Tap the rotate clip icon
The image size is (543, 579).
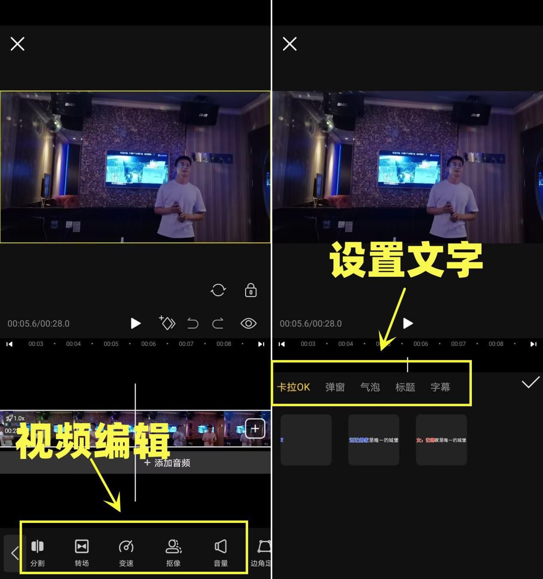219,290
